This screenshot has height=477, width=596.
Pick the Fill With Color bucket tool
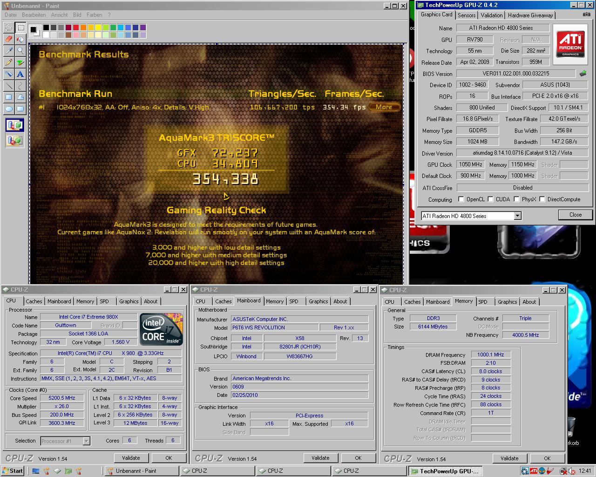(x=20, y=39)
